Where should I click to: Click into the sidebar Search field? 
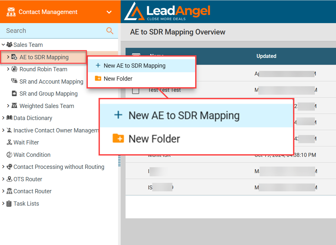point(52,31)
